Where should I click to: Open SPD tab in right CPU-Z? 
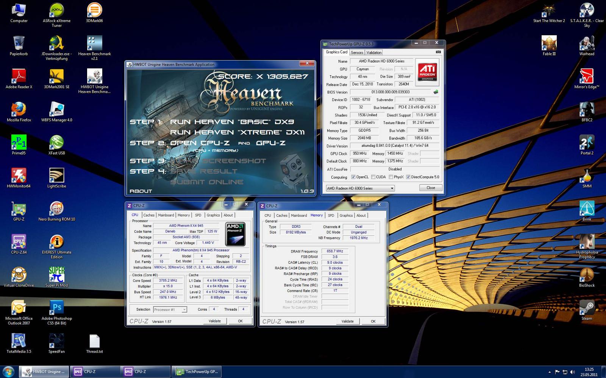pos(331,215)
